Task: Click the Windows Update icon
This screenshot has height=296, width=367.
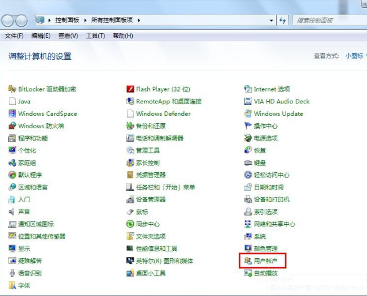Action: click(248, 114)
